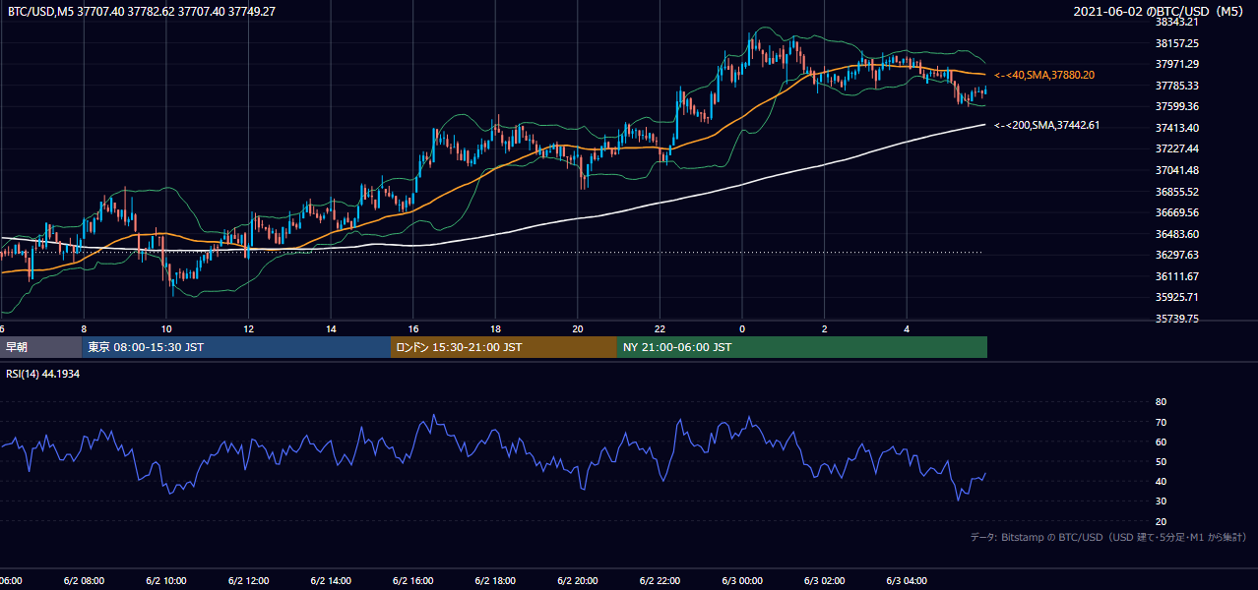
Task: Click the 6/3 02:00 time label
Action: tap(825, 581)
